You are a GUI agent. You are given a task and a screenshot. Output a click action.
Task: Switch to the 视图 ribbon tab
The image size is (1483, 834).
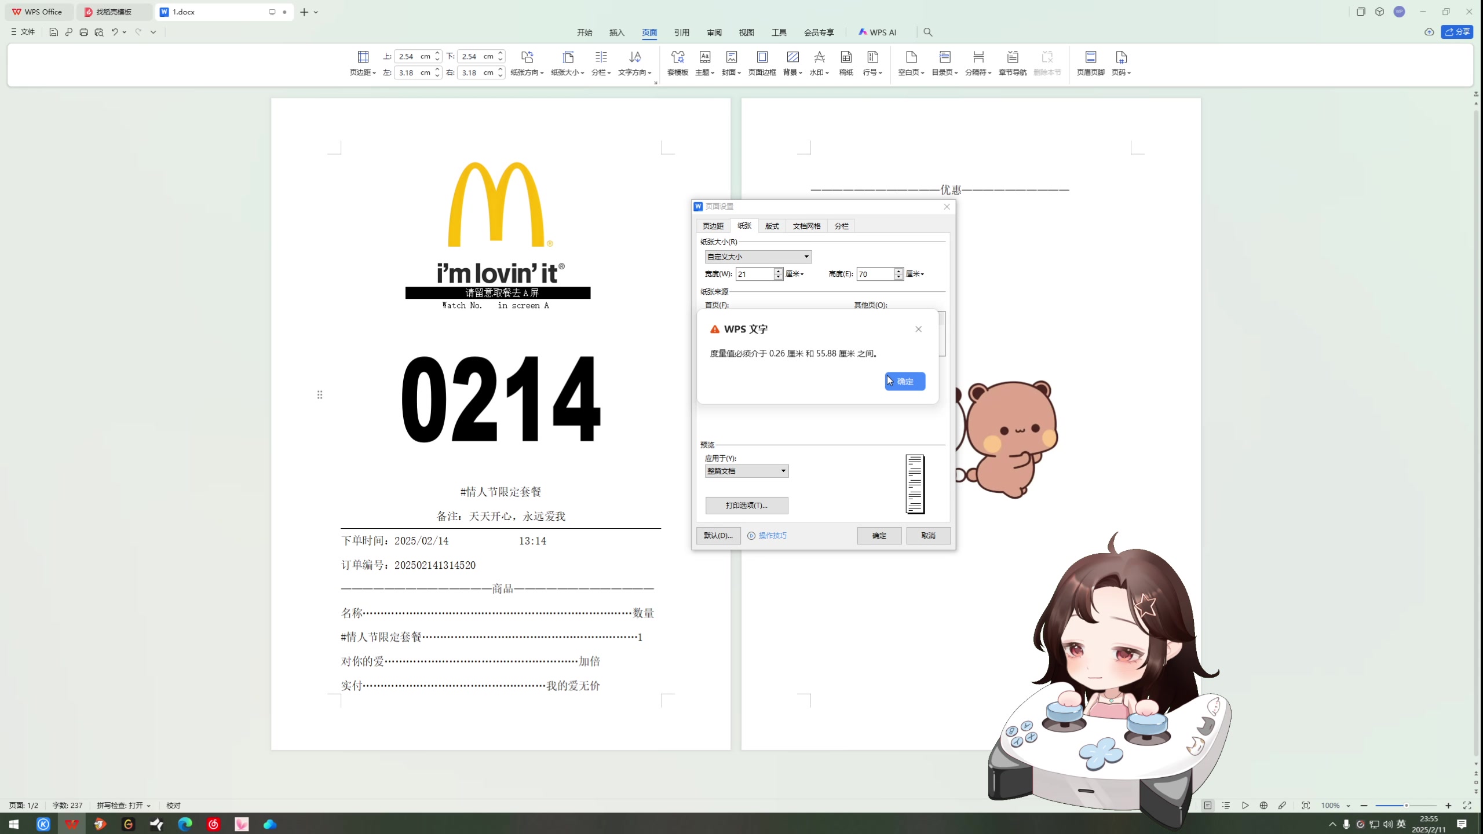pos(747,32)
